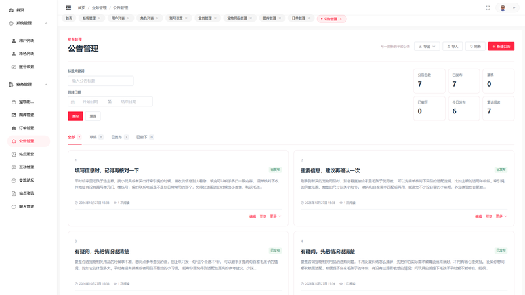
Task: Click the 刷新 refresh button
Action: point(475,47)
